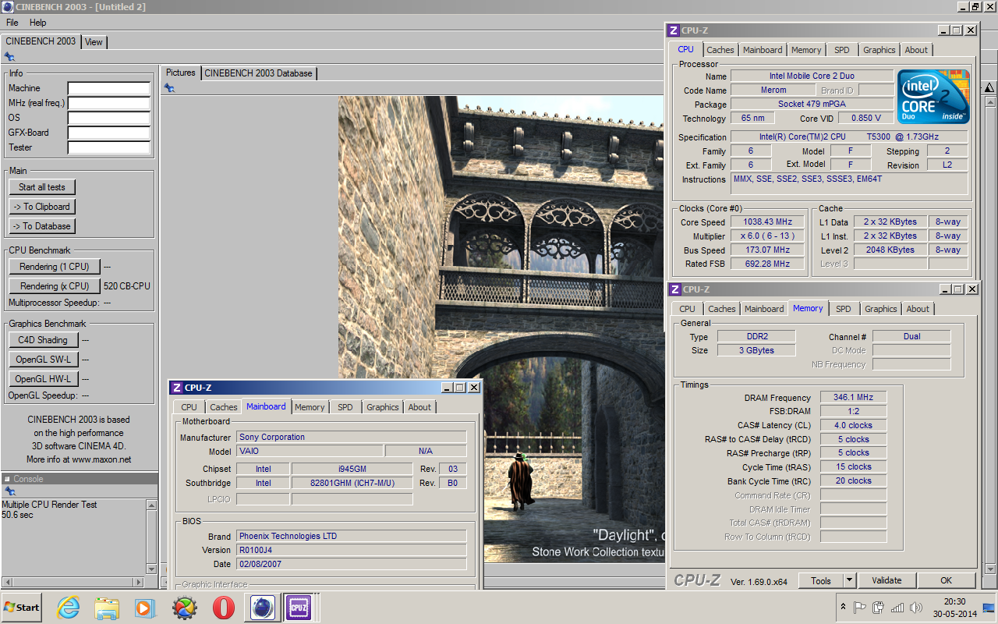Click the Console vertical scrollbar up arrow
Image resolution: width=998 pixels, height=624 pixels.
click(x=152, y=505)
